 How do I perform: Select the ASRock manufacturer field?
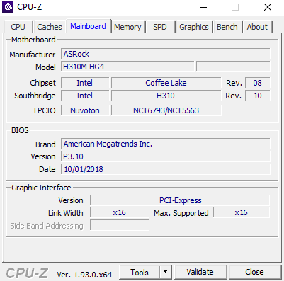click(x=165, y=54)
